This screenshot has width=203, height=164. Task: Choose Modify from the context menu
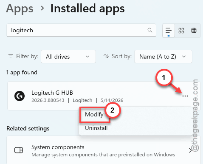tap(94, 114)
